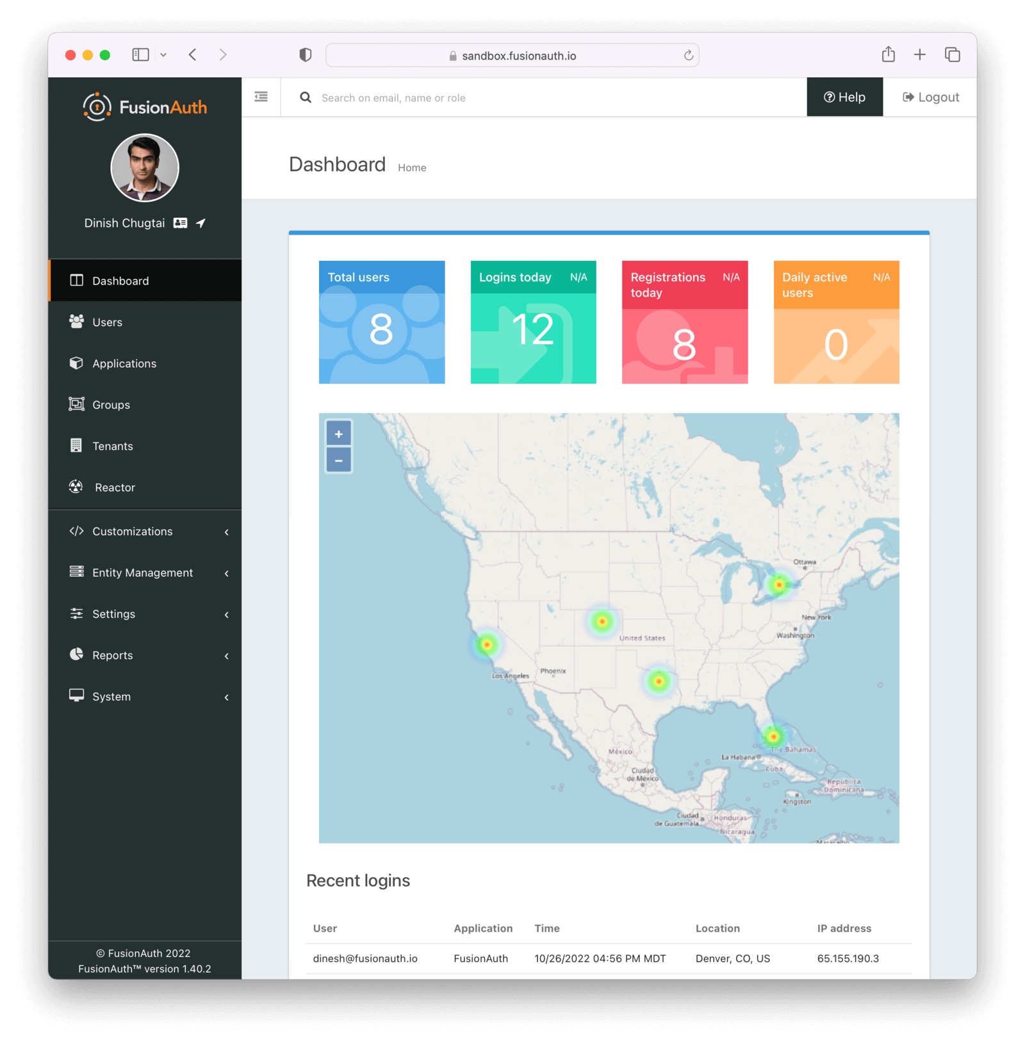Click dinesh@fusionauth.io in recent logins
Image resolution: width=1025 pixels, height=1043 pixels.
point(365,958)
